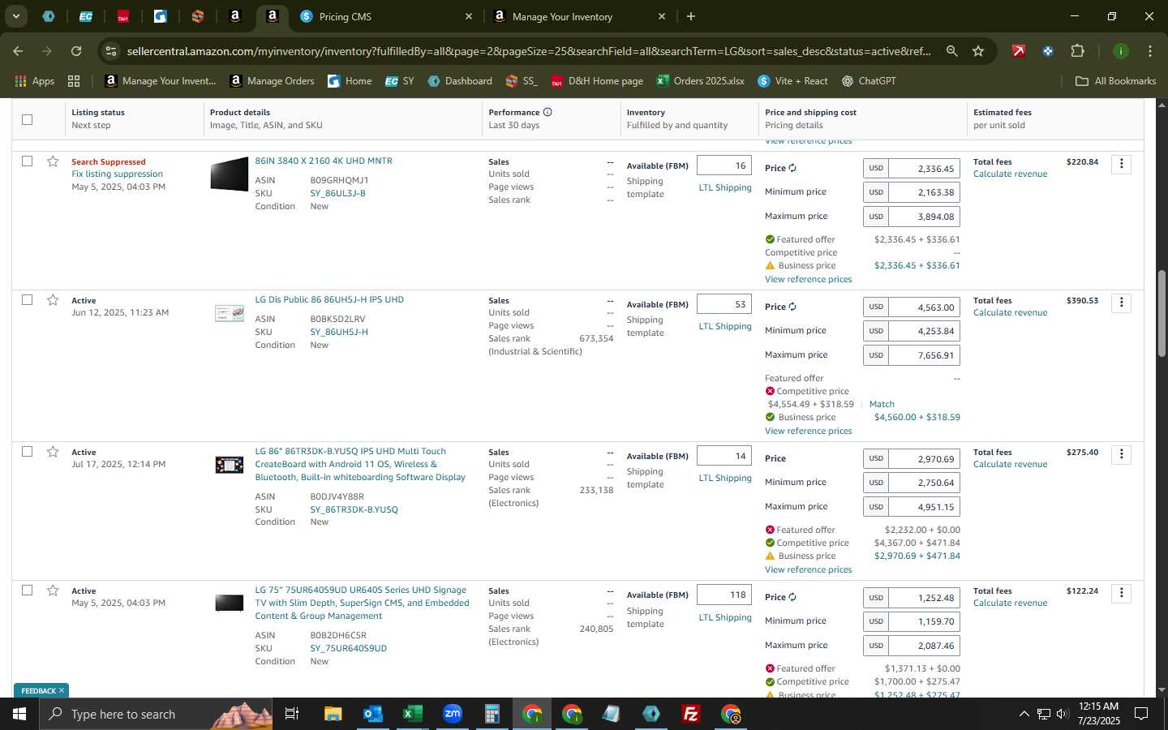The width and height of the screenshot is (1168, 730).
Task: Open the D&H Home page bookmark
Action: [x=597, y=81]
